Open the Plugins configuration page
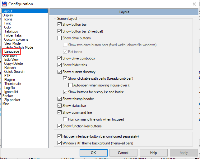200x159 pixels. pyautogui.click(x=10, y=80)
